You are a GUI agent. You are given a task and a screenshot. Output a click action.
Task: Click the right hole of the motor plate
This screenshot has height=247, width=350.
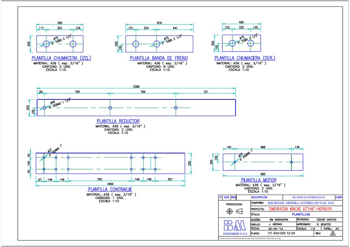tap(291, 162)
